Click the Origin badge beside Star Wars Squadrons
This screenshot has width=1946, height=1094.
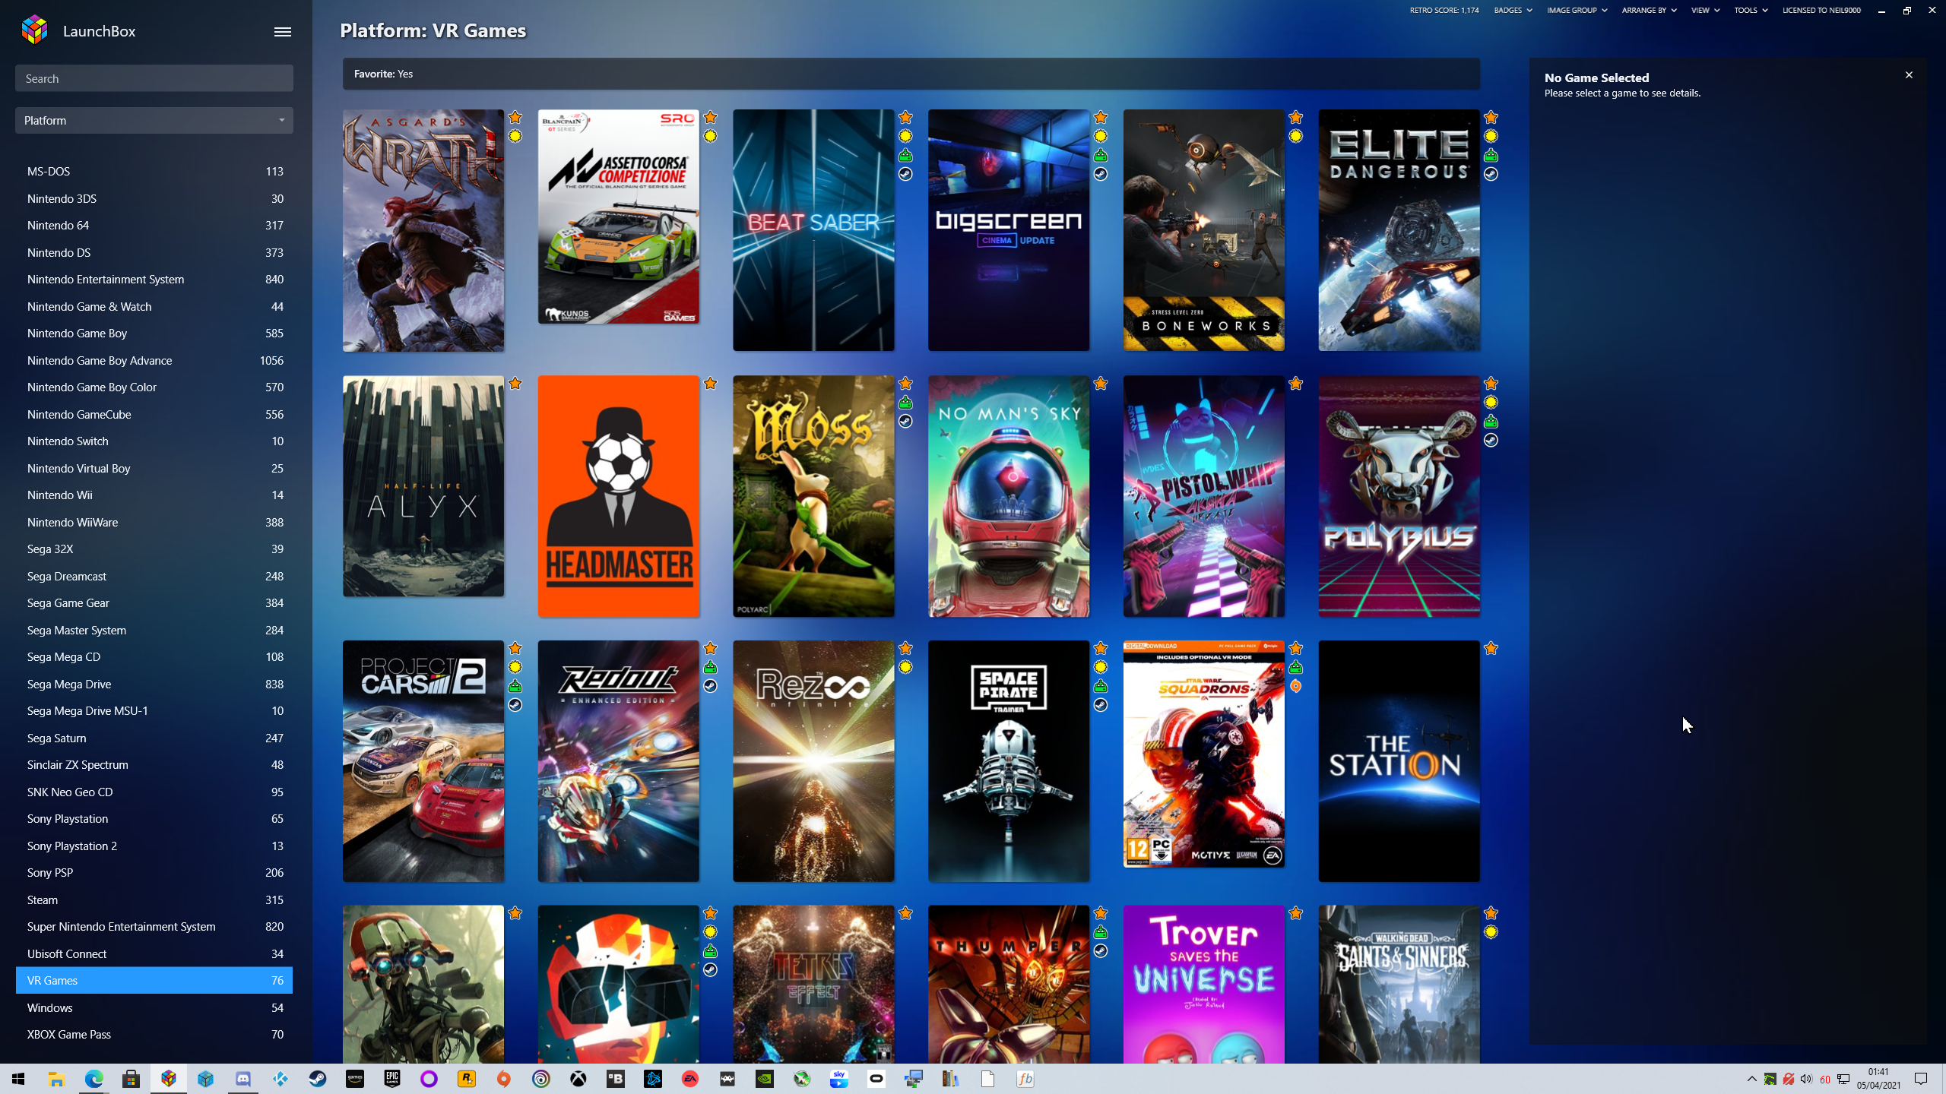(1296, 686)
